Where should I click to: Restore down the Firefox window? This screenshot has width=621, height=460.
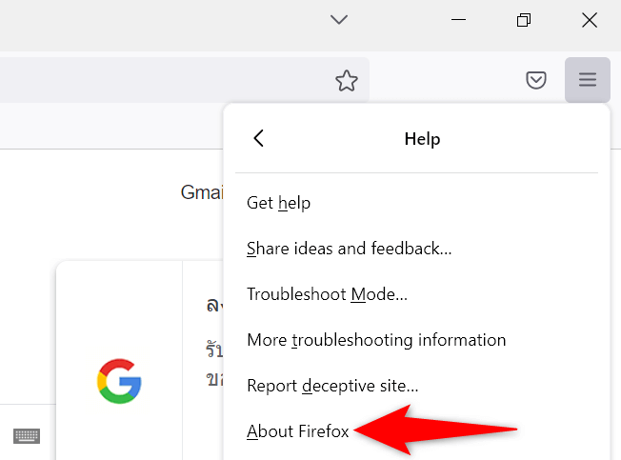click(524, 20)
